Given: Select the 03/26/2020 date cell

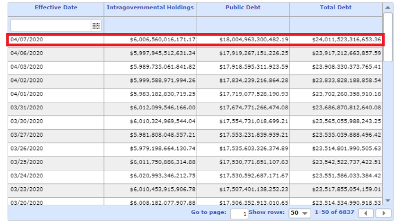Looking at the screenshot, I should click(x=27, y=148).
